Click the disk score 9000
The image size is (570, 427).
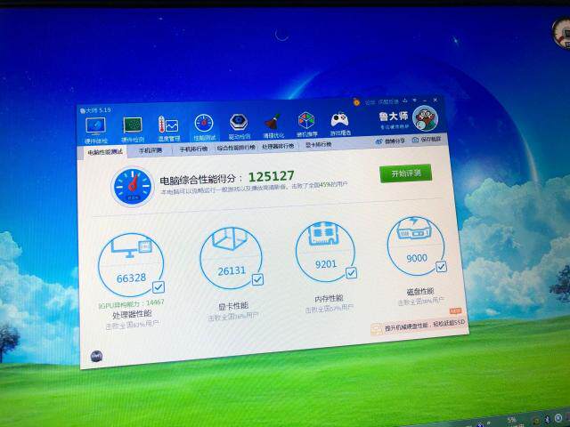[x=417, y=258]
